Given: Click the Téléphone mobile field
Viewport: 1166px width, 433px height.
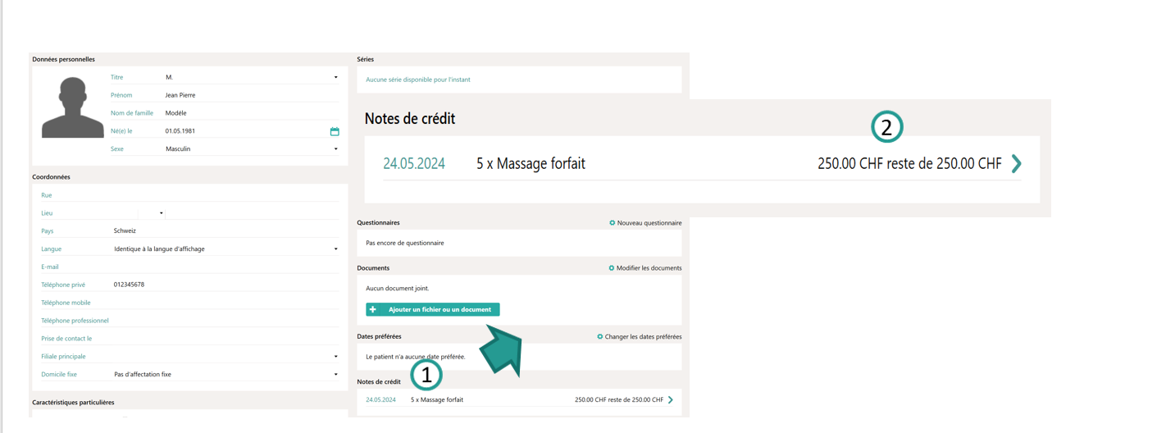Looking at the screenshot, I should click(x=225, y=303).
